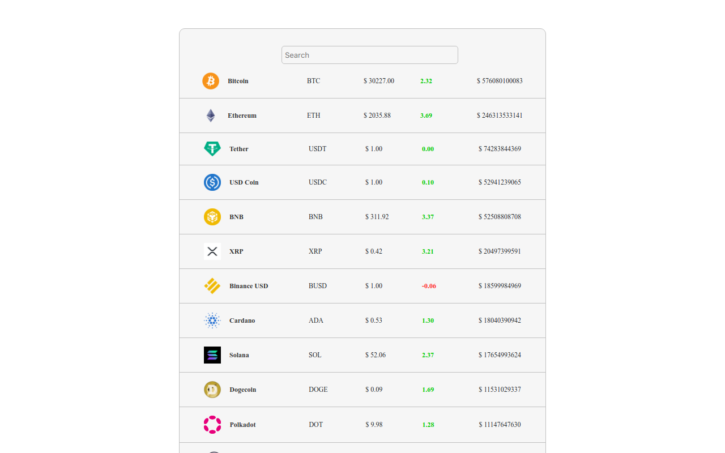Screen dimensions: 725x453
Task: Click the BNB gold logo icon
Action: pos(212,216)
